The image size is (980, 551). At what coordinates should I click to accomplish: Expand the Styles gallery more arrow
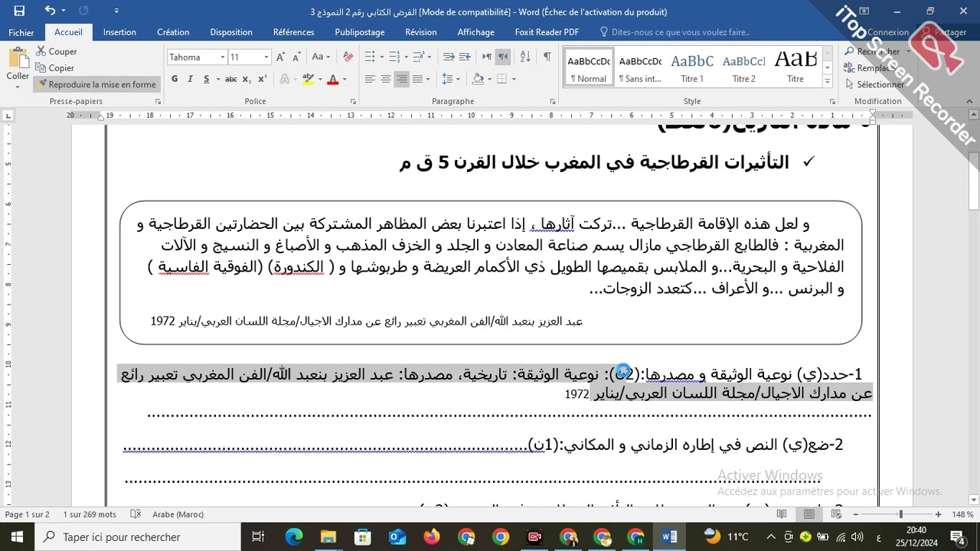827,81
